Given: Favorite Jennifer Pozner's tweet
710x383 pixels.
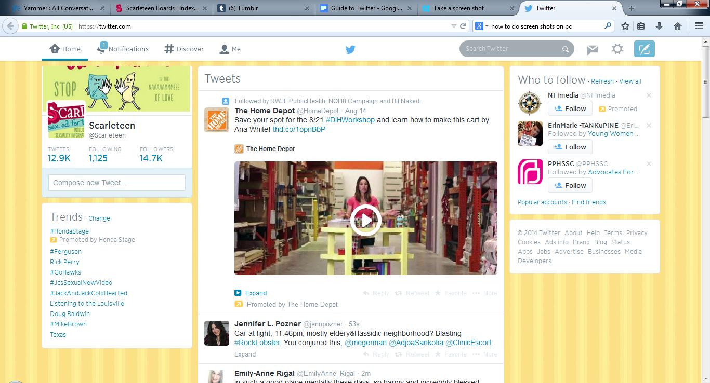Looking at the screenshot, I should click(451, 354).
